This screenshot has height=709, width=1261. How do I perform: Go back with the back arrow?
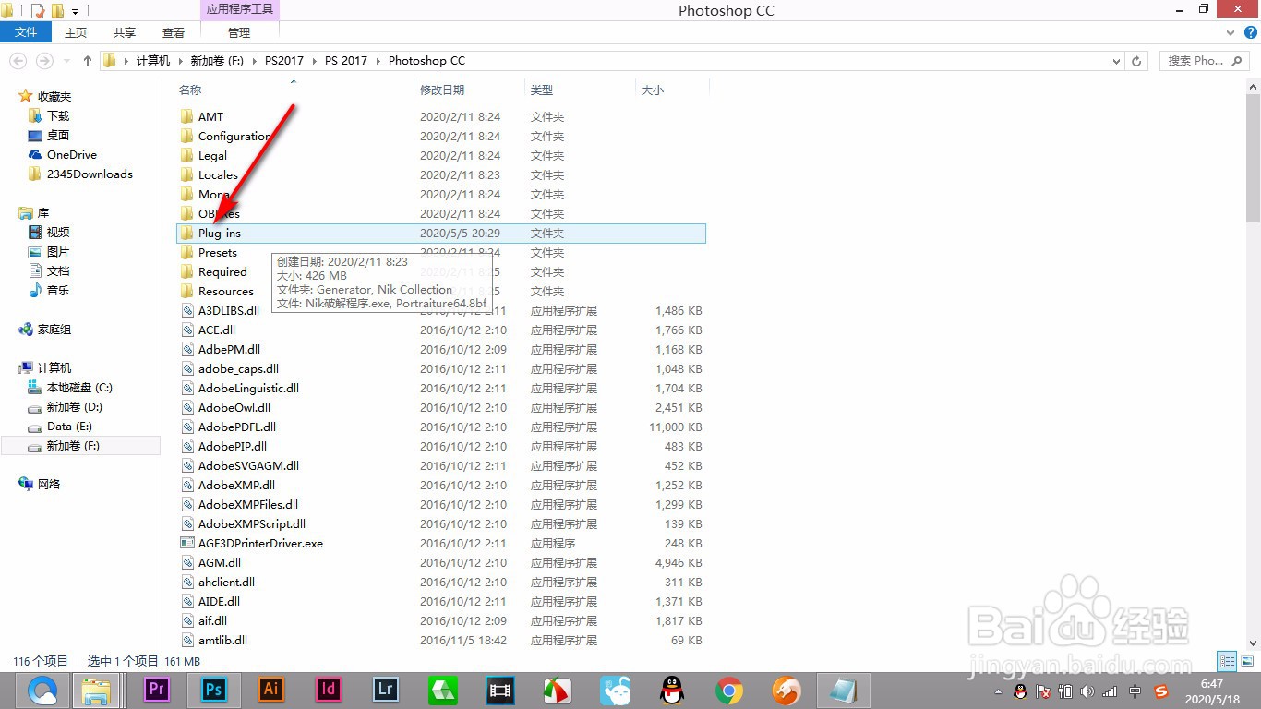tap(18, 61)
